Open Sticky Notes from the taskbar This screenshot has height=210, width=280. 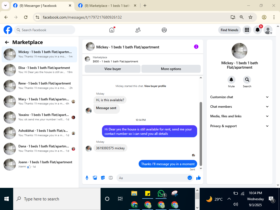[147, 193]
